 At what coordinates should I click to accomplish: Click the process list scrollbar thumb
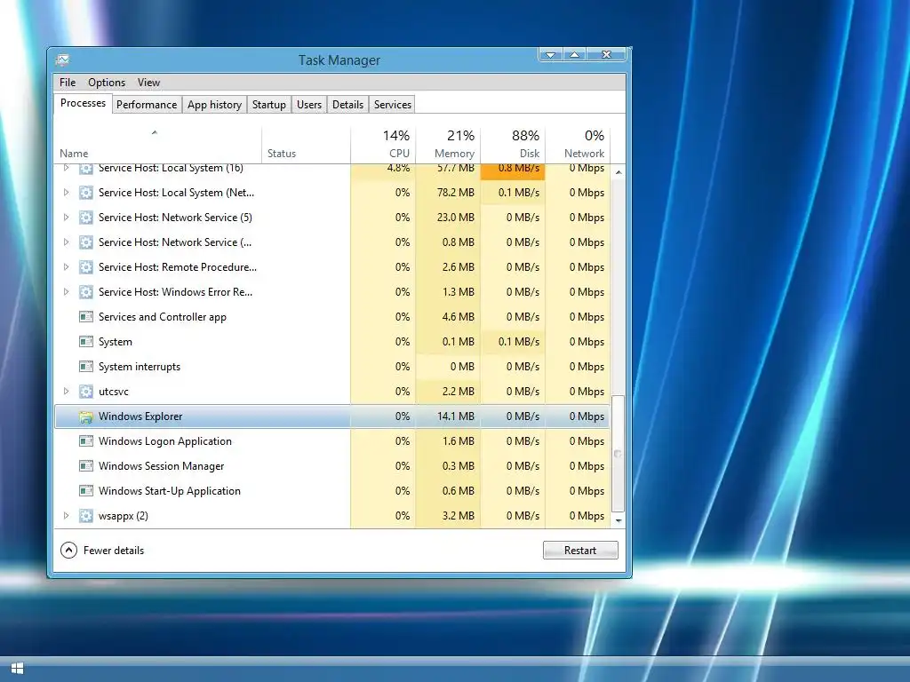click(619, 454)
